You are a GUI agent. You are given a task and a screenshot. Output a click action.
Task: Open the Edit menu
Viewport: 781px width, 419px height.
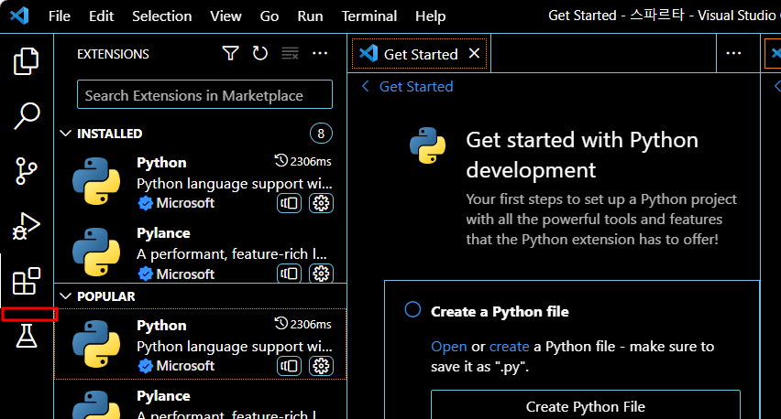point(101,16)
